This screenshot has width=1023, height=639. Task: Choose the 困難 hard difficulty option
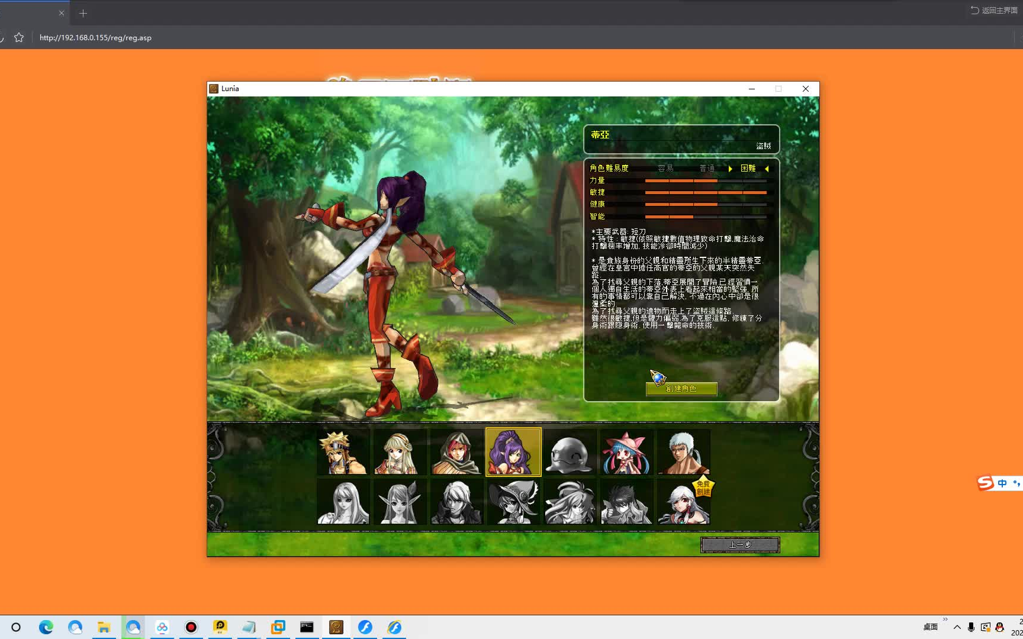point(748,169)
